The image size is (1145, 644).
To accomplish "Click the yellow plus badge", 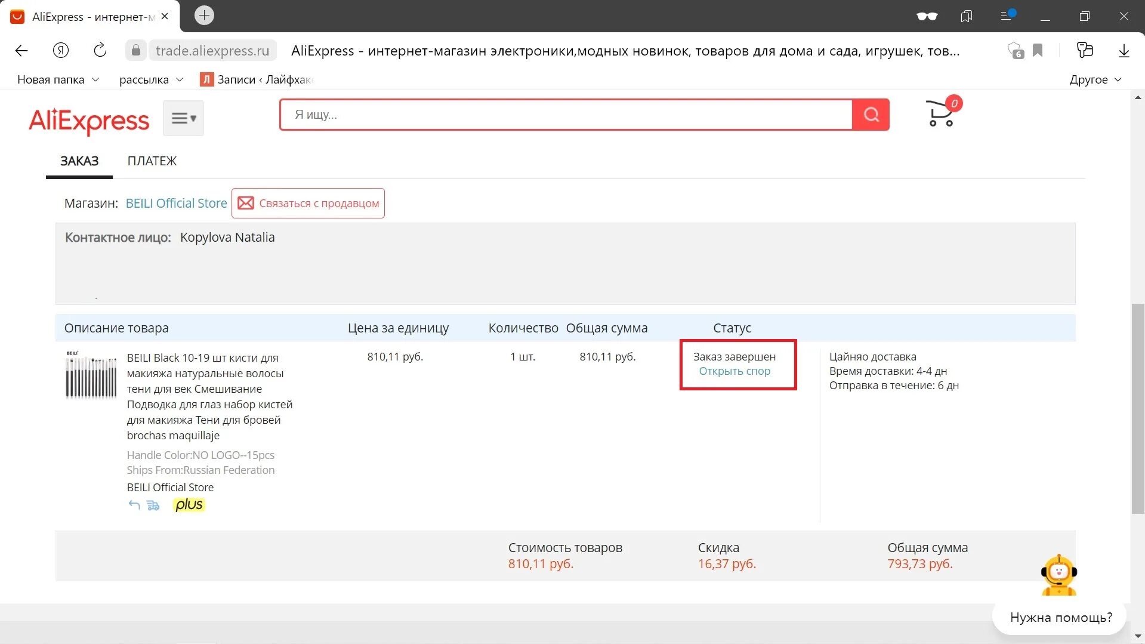I will pos(189,505).
